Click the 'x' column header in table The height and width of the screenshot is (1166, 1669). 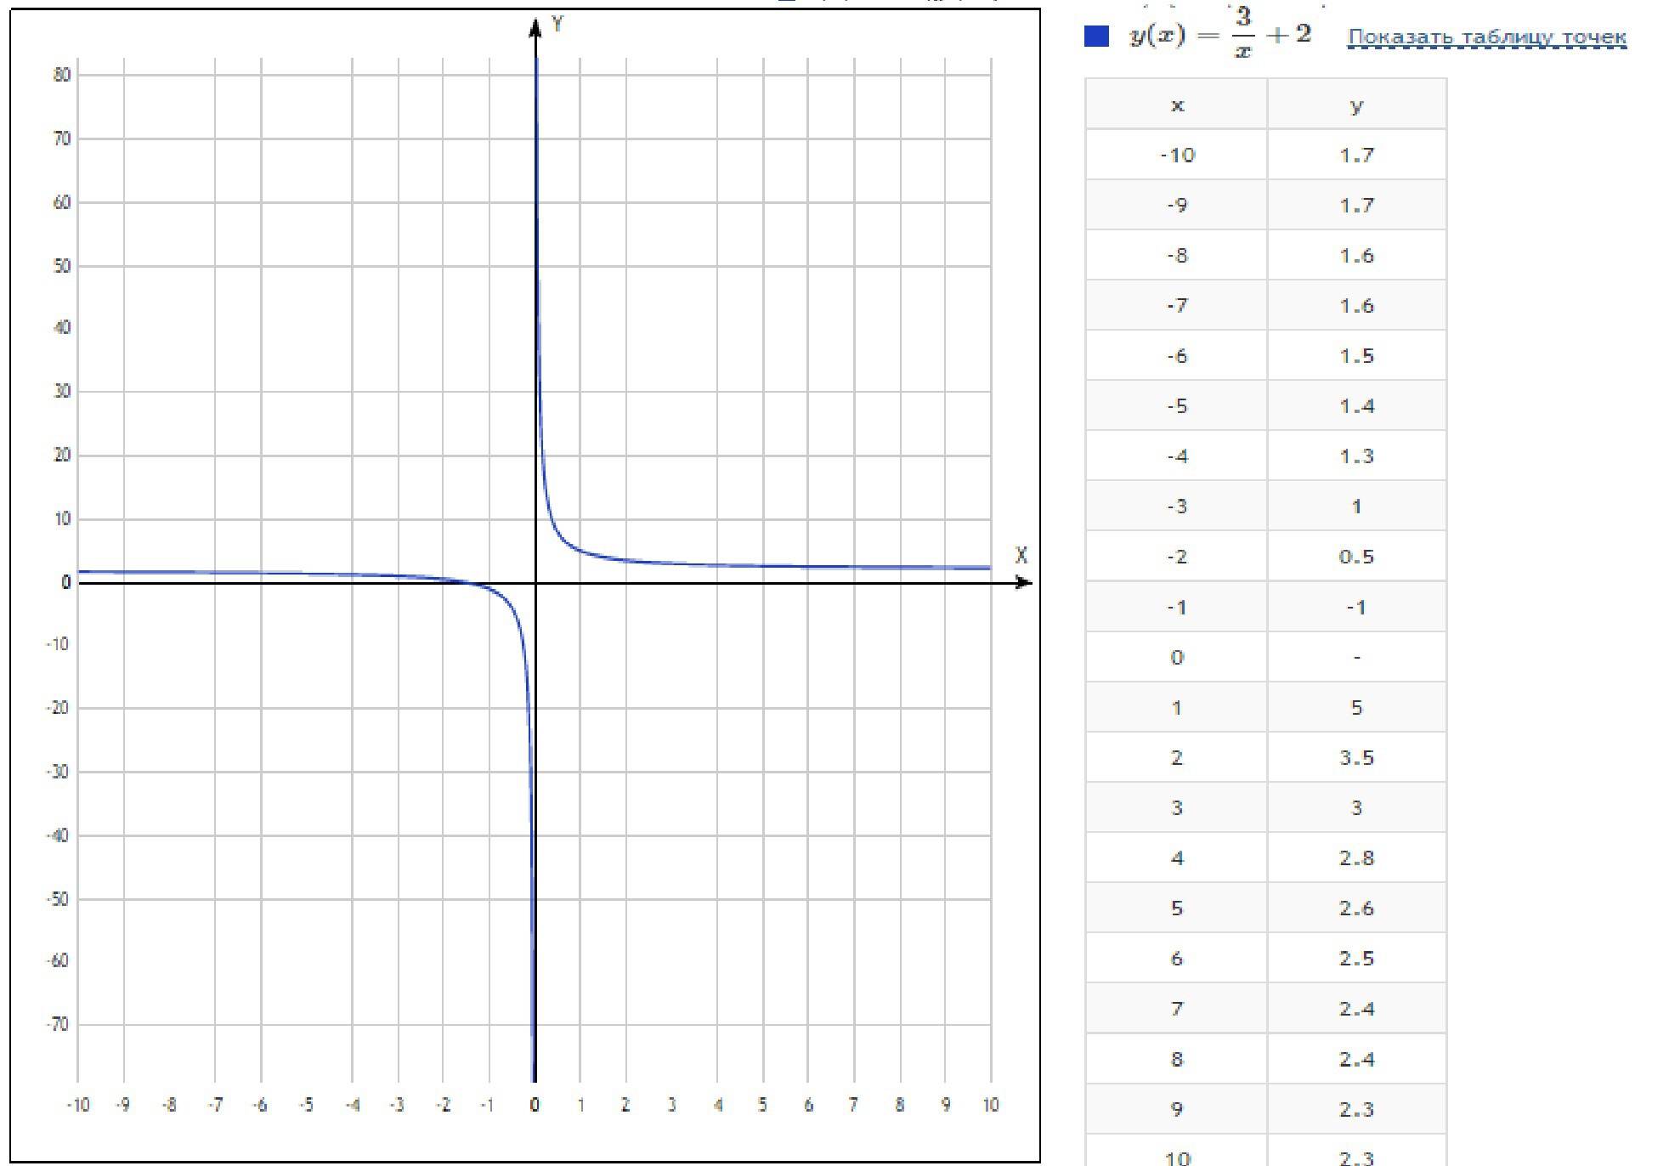1176,105
